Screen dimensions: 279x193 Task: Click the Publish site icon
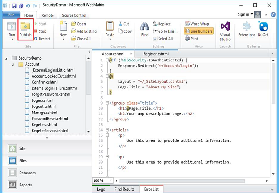click(x=26, y=27)
